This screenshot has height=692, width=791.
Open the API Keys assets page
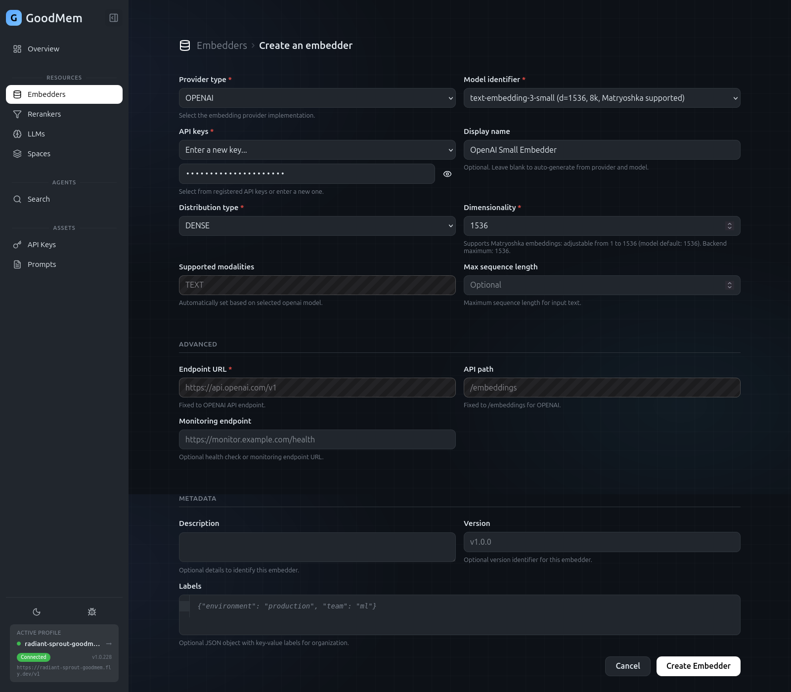(42, 244)
